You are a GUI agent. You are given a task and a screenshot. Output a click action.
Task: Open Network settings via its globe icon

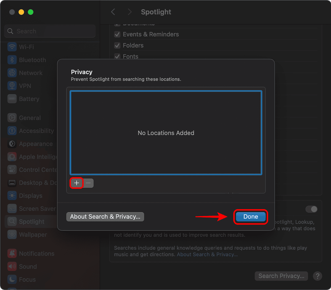pos(12,73)
